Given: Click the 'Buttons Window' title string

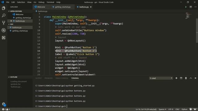Looking at the screenshot, I should click(94, 30).
